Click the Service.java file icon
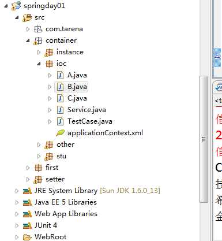 point(60,110)
